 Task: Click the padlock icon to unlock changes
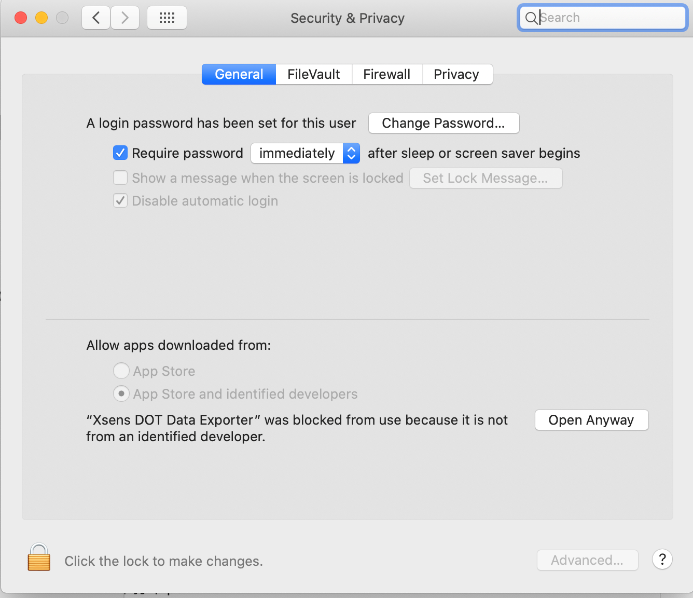(x=39, y=558)
